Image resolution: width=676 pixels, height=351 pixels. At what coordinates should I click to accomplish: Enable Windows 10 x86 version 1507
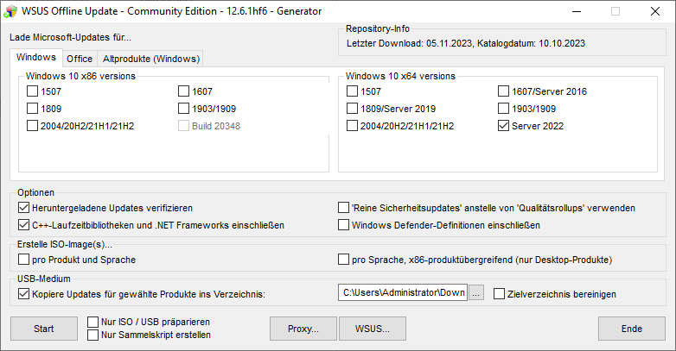click(33, 91)
